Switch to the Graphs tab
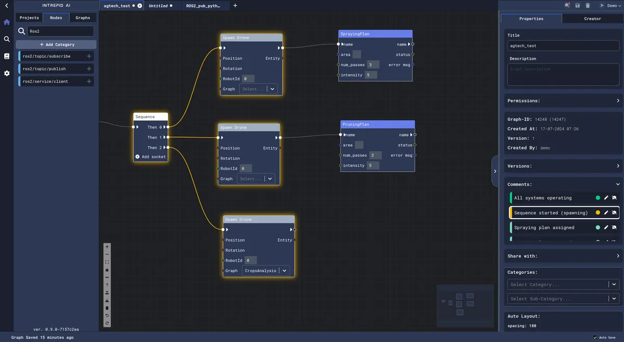The image size is (624, 342). 83,18
